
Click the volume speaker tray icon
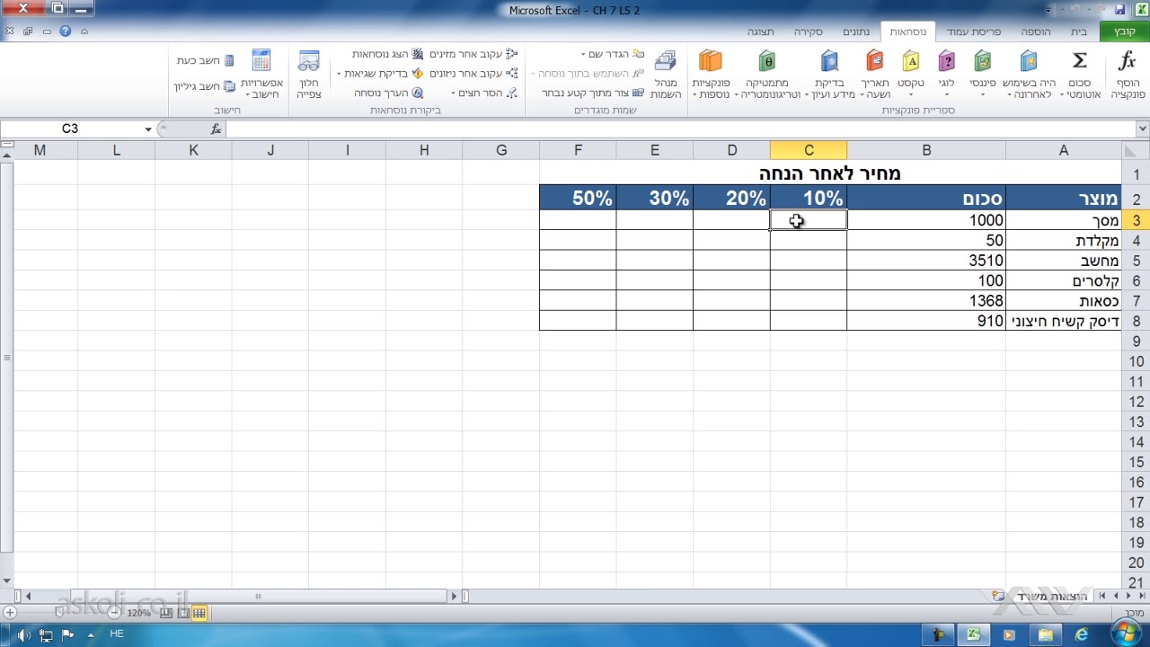[24, 635]
